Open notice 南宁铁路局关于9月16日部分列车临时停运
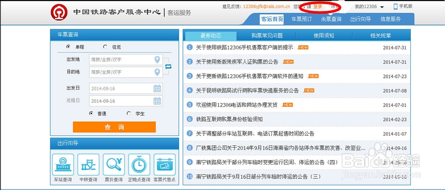Image resolution: width=445 pixels, height=190 pixels. 258,176
